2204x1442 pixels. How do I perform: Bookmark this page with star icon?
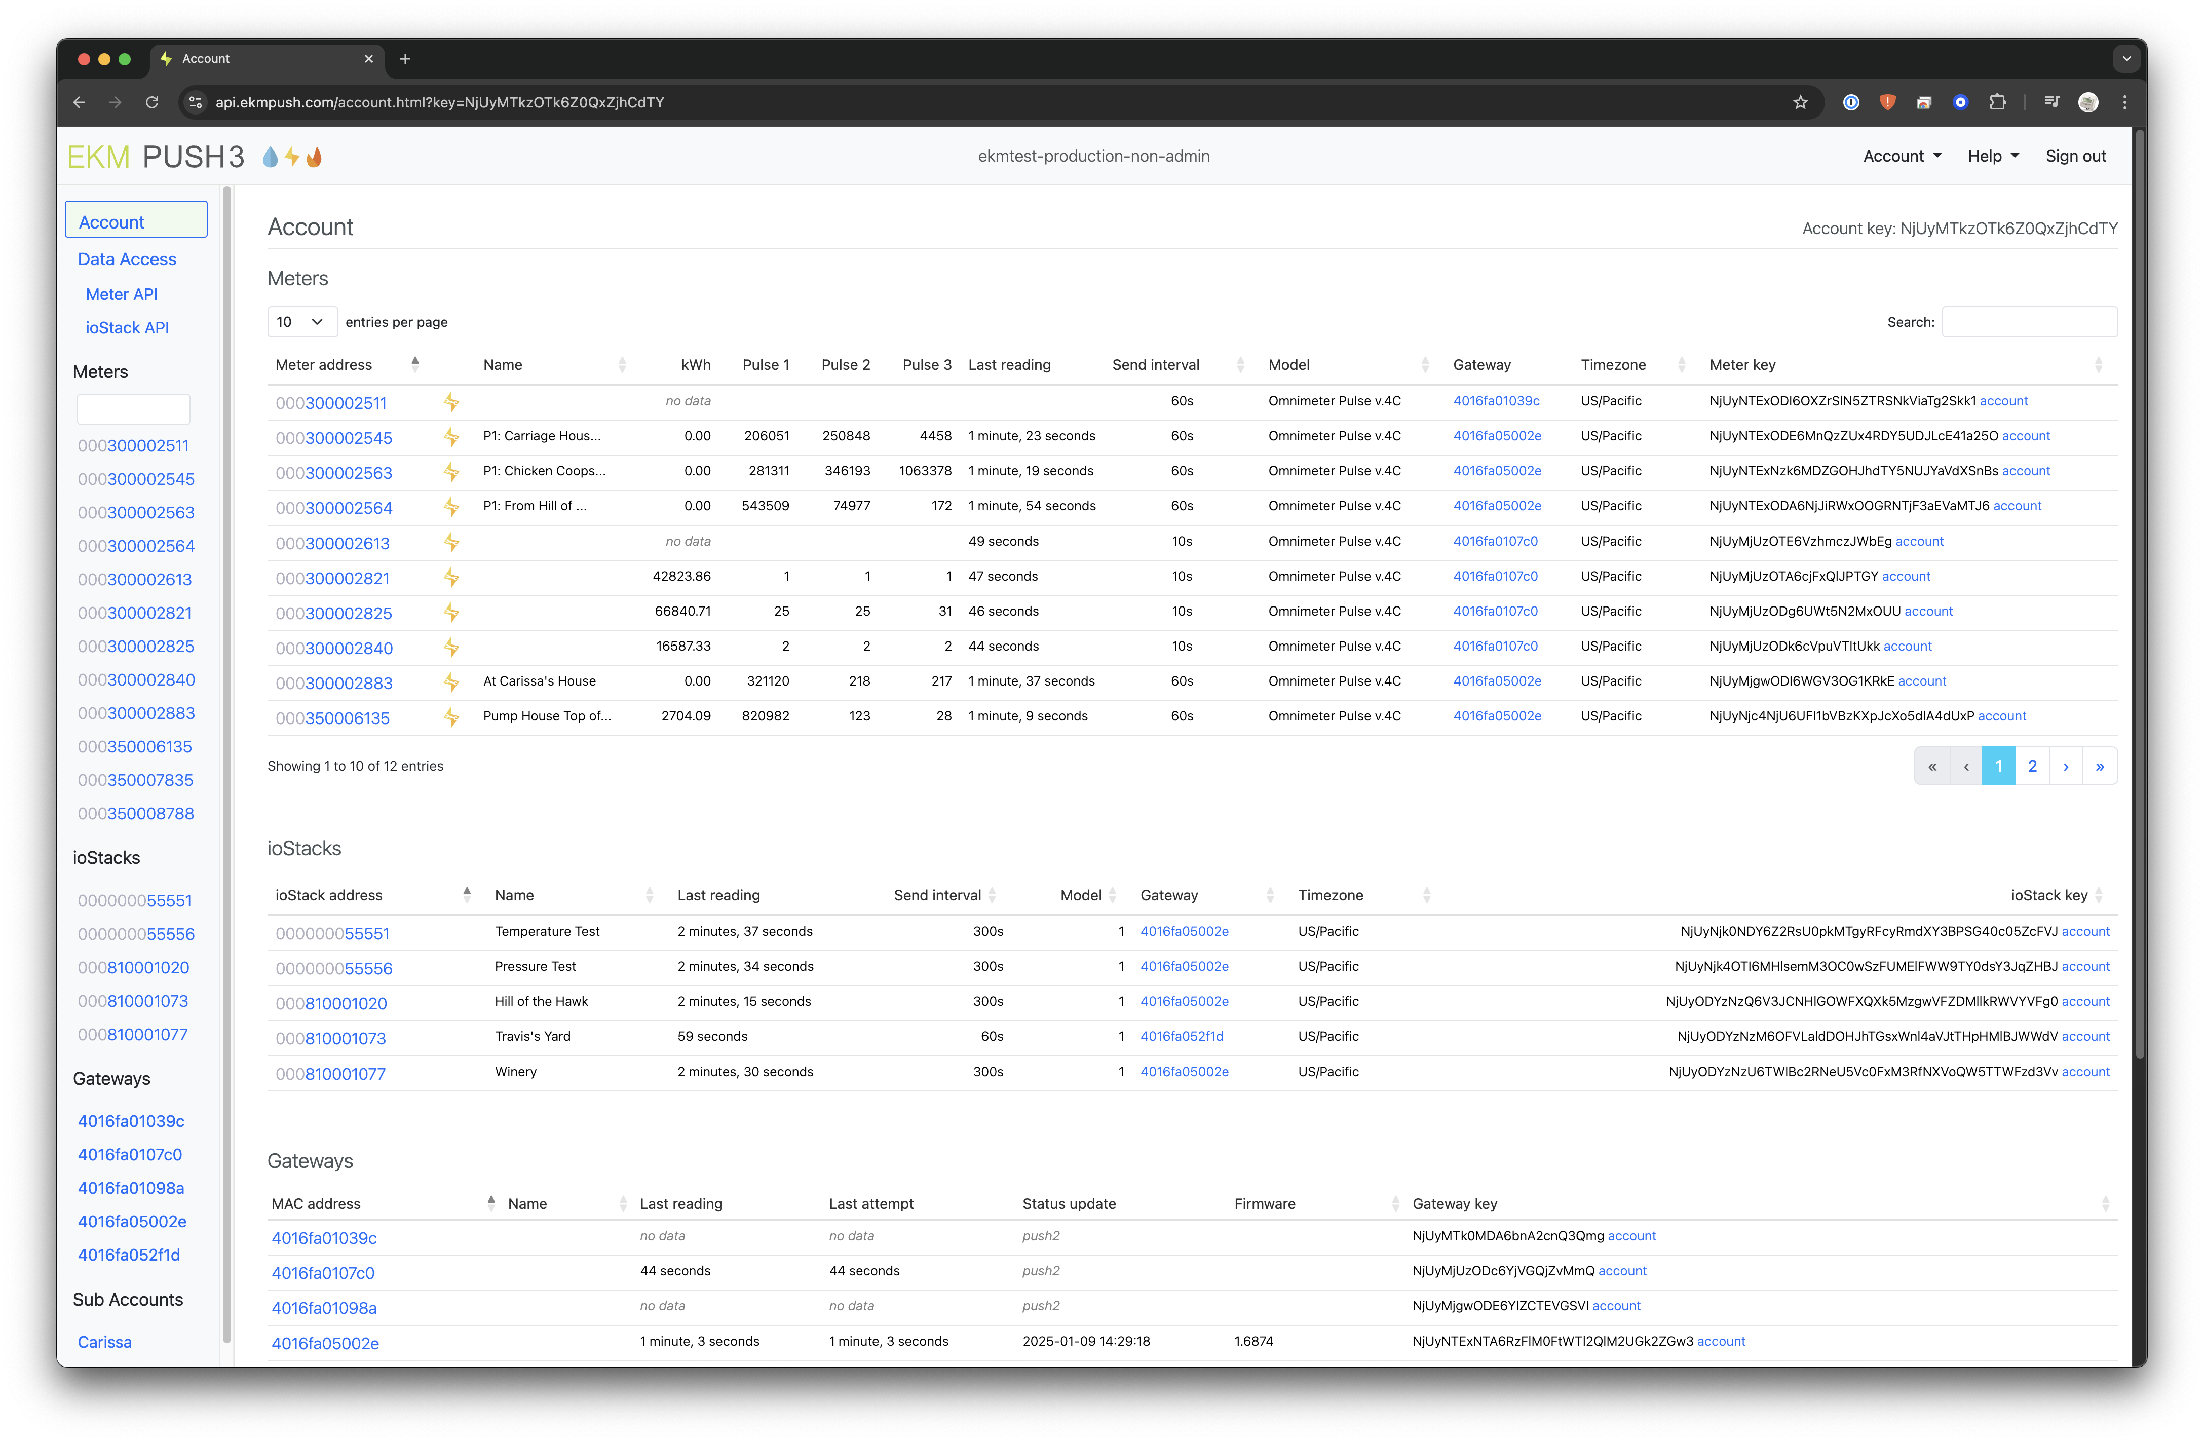click(x=1799, y=103)
